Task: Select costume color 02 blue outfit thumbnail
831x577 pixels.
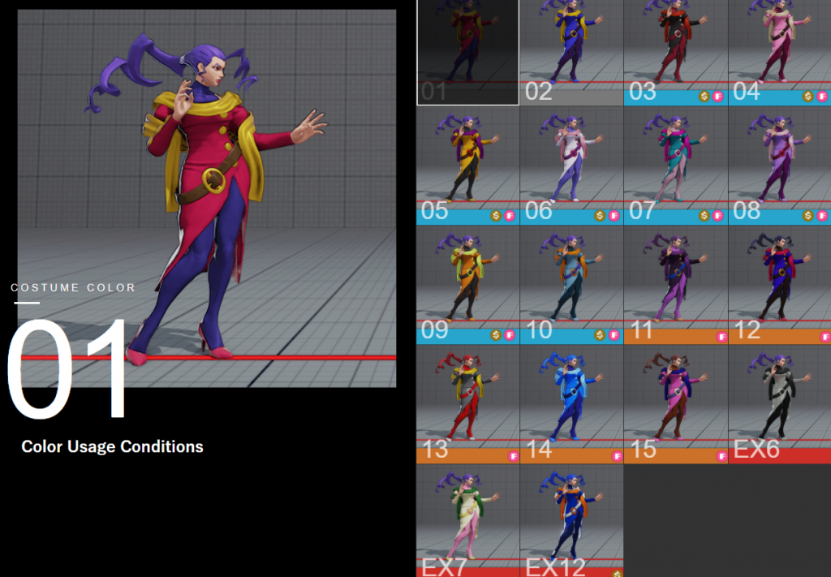Action: pyautogui.click(x=572, y=53)
